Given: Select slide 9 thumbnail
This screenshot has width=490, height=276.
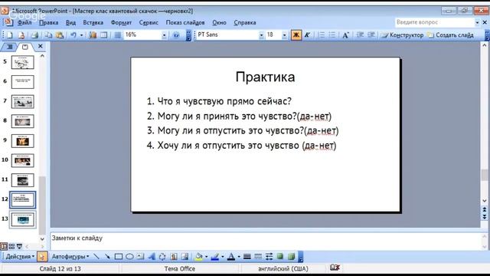Looking at the screenshot, I should tap(22, 141).
